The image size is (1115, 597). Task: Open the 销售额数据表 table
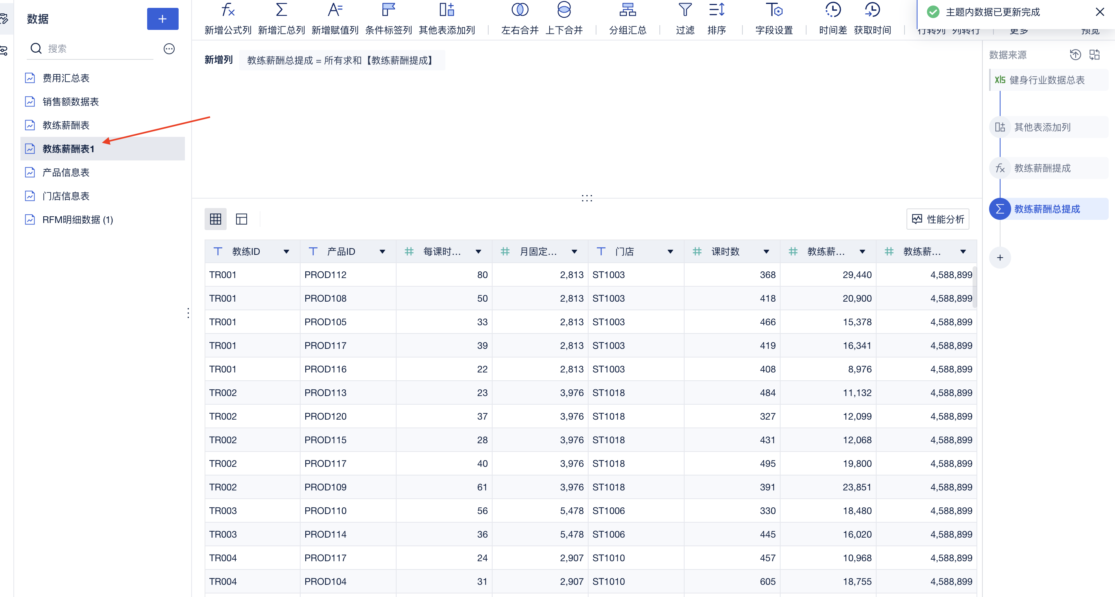[70, 101]
